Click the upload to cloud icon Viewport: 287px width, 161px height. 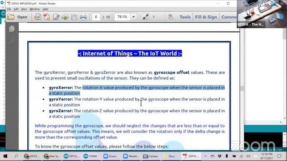tap(65, 17)
